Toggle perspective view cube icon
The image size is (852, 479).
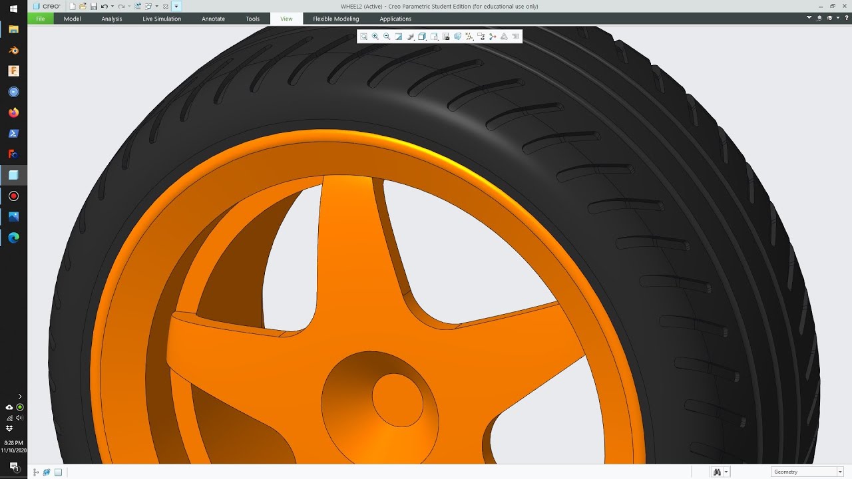click(x=457, y=37)
